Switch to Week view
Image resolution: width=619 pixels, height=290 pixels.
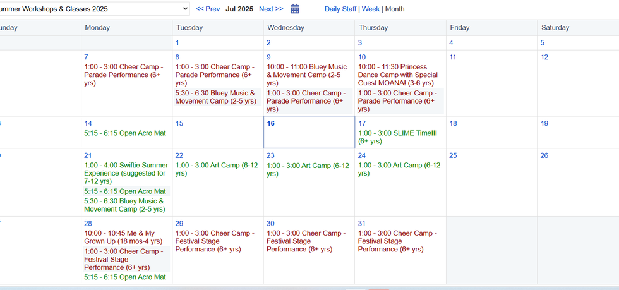point(371,9)
